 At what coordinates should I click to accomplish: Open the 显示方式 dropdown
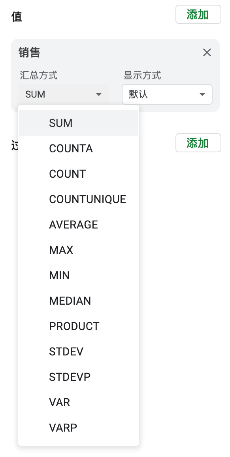tap(167, 94)
